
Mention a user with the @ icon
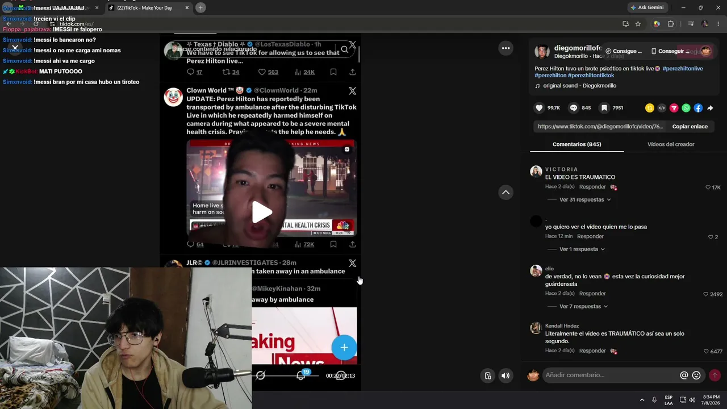684,375
